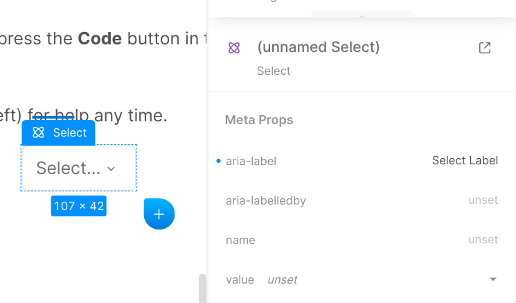
Task: Click the atom icon in the blue Select tag
Action: click(x=38, y=132)
